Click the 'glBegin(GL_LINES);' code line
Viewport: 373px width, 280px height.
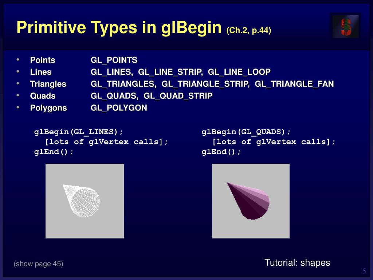79,132
